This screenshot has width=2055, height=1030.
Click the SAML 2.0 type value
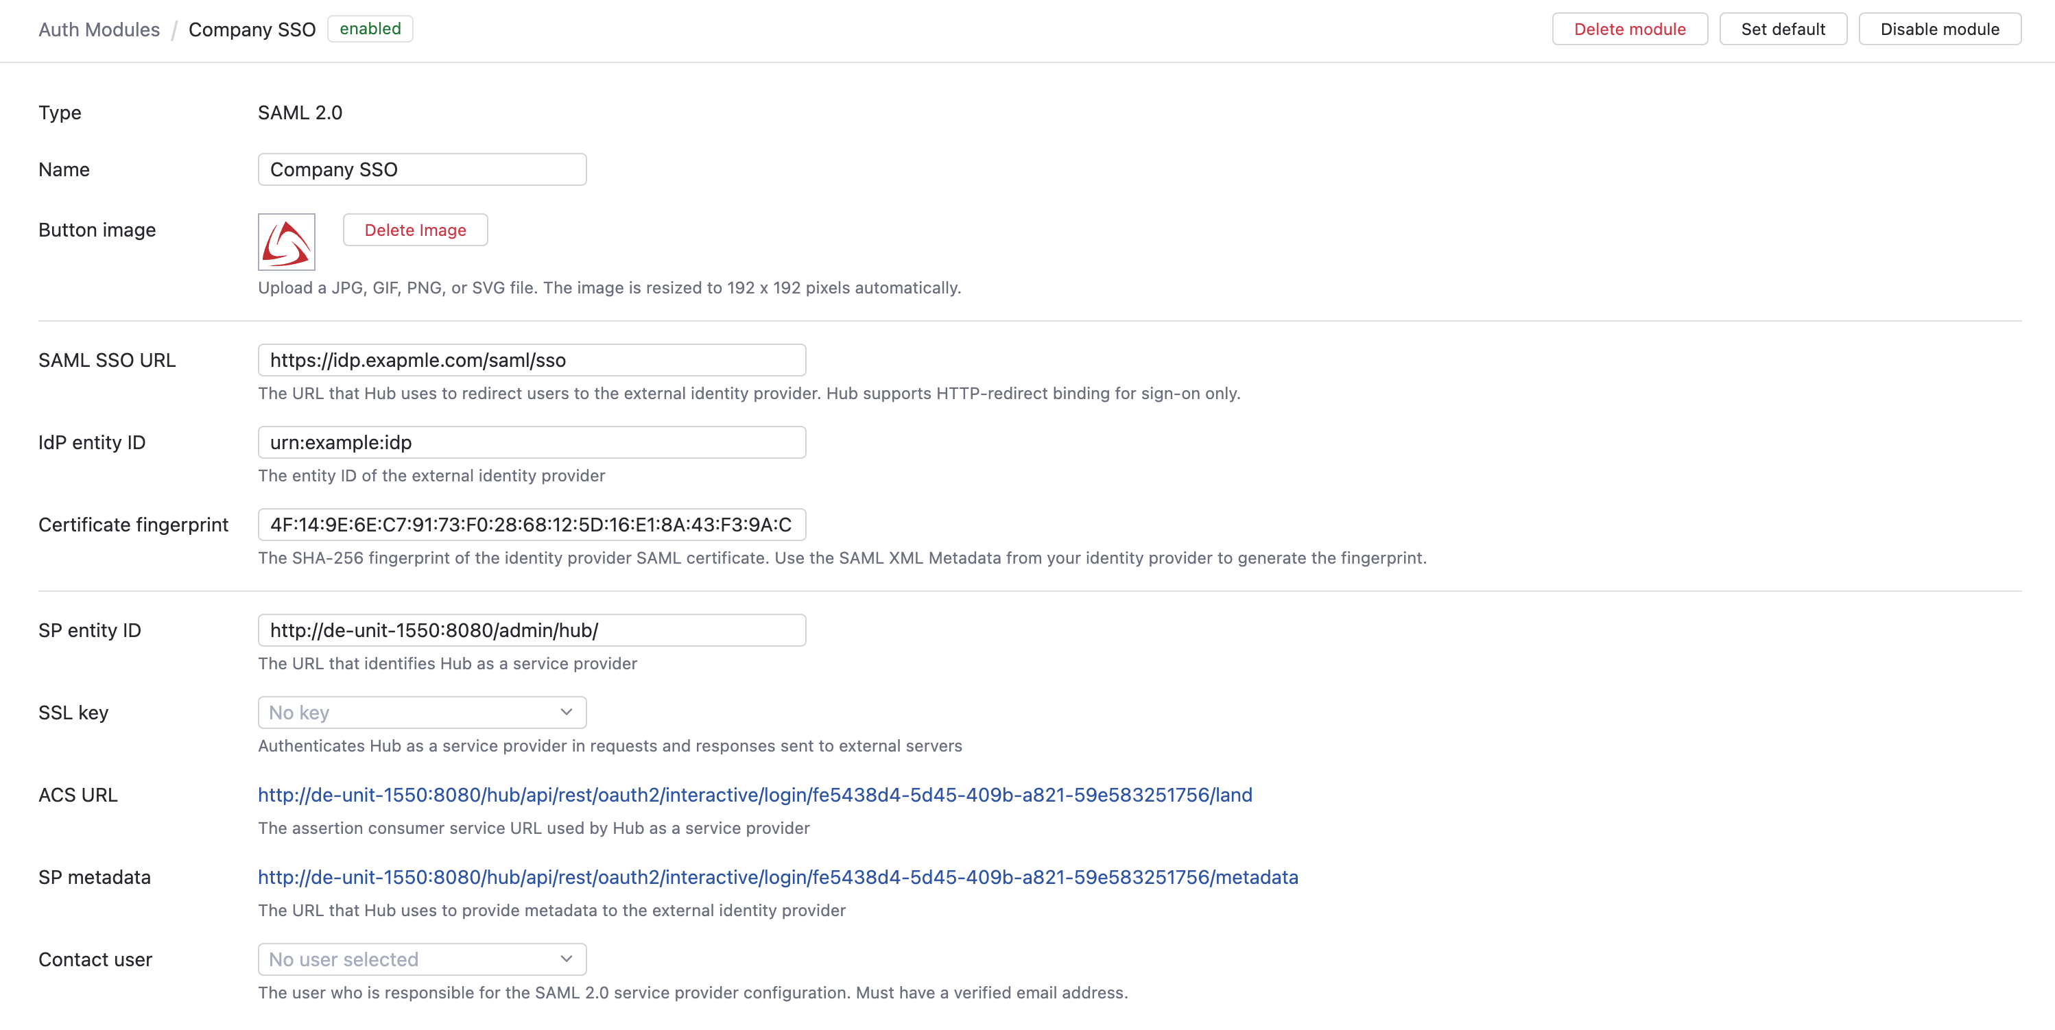[x=300, y=112]
